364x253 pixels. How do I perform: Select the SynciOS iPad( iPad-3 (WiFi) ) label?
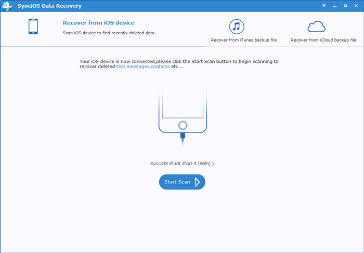182,164
